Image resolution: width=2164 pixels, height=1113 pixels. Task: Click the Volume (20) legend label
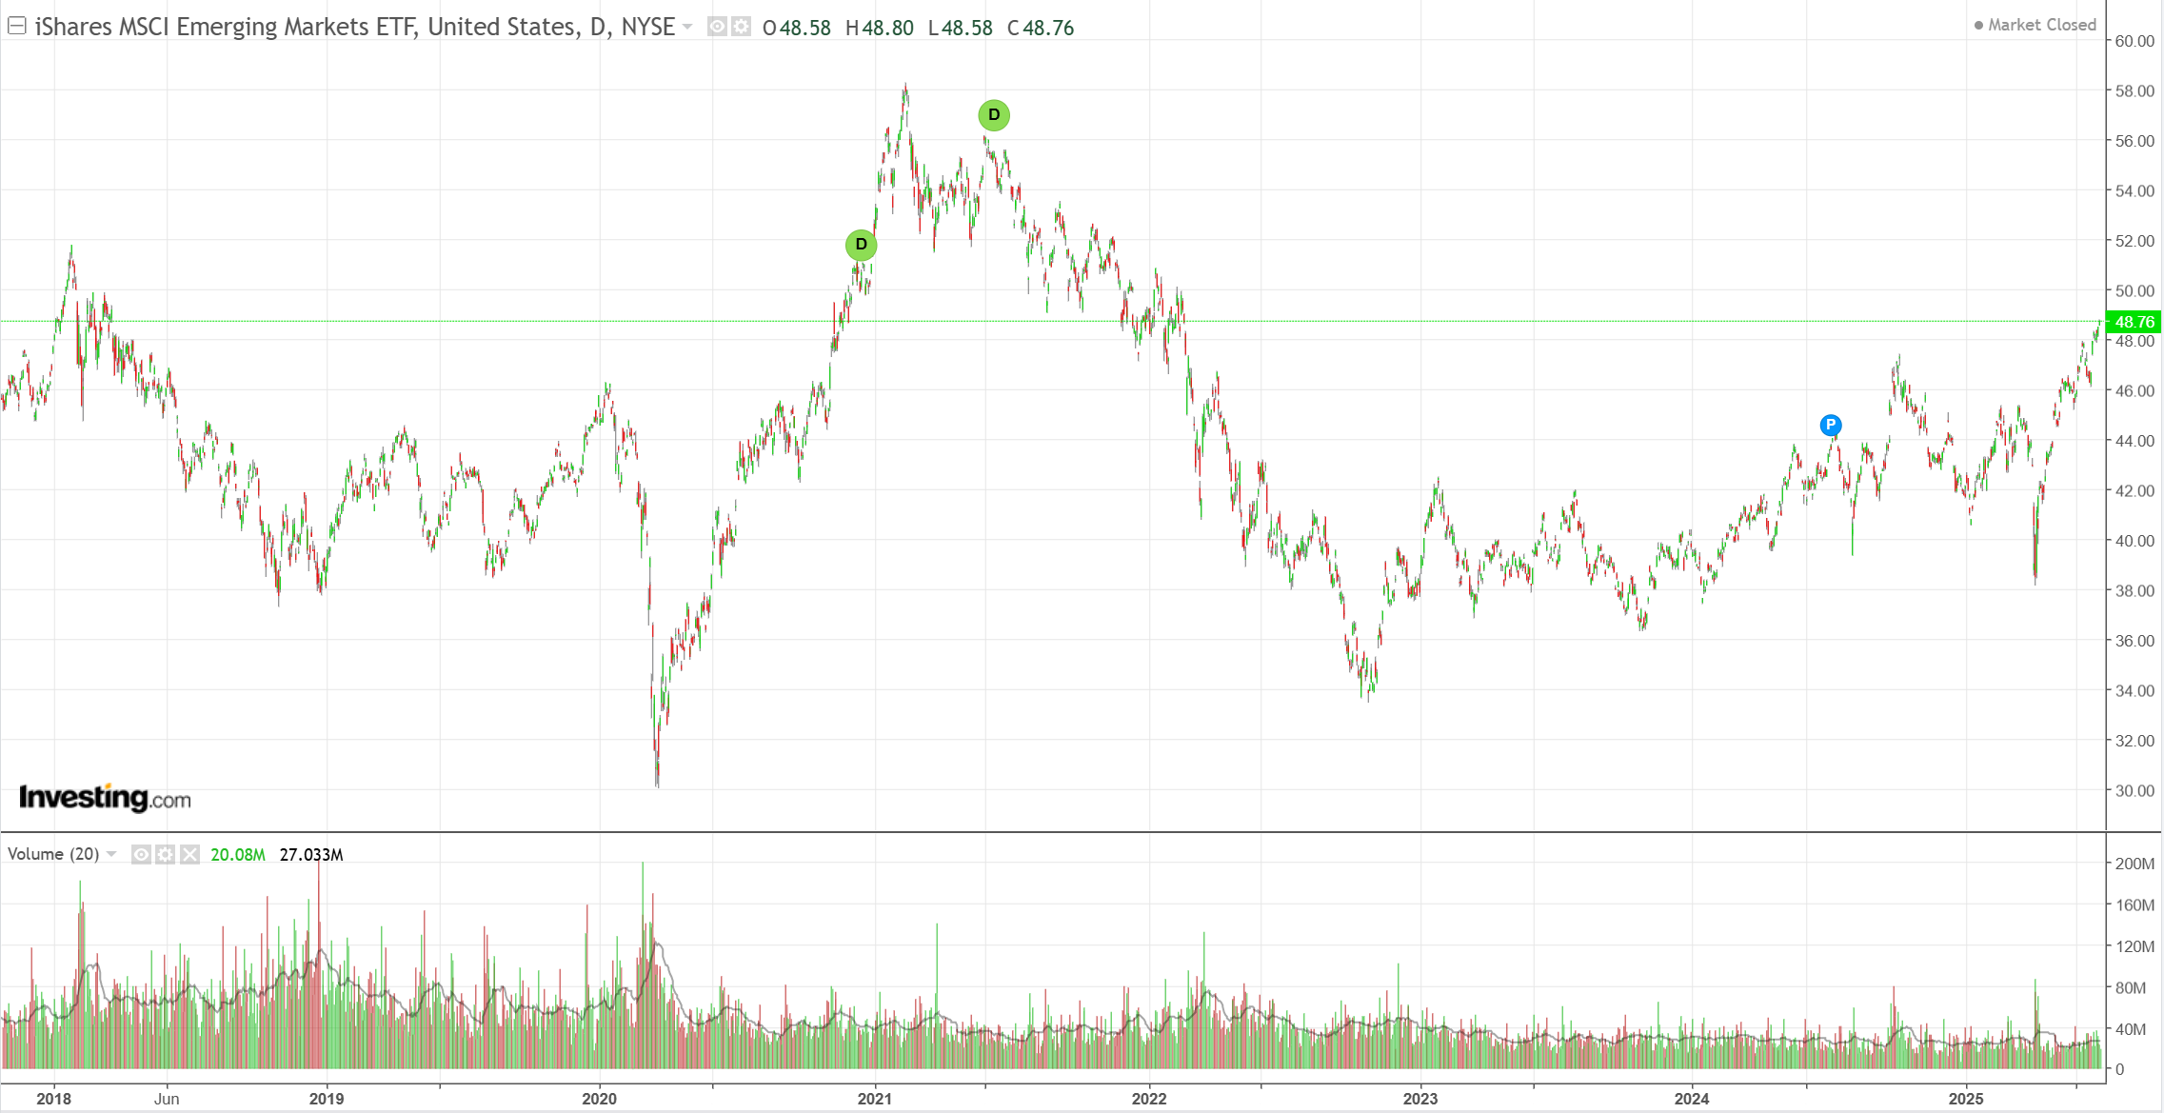(53, 854)
